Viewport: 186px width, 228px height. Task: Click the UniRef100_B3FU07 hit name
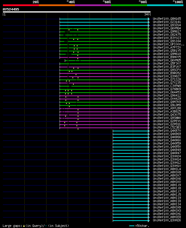[167, 67]
